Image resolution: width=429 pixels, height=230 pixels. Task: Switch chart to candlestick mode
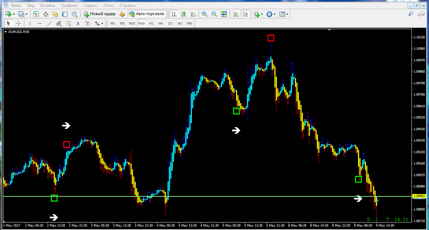184,14
